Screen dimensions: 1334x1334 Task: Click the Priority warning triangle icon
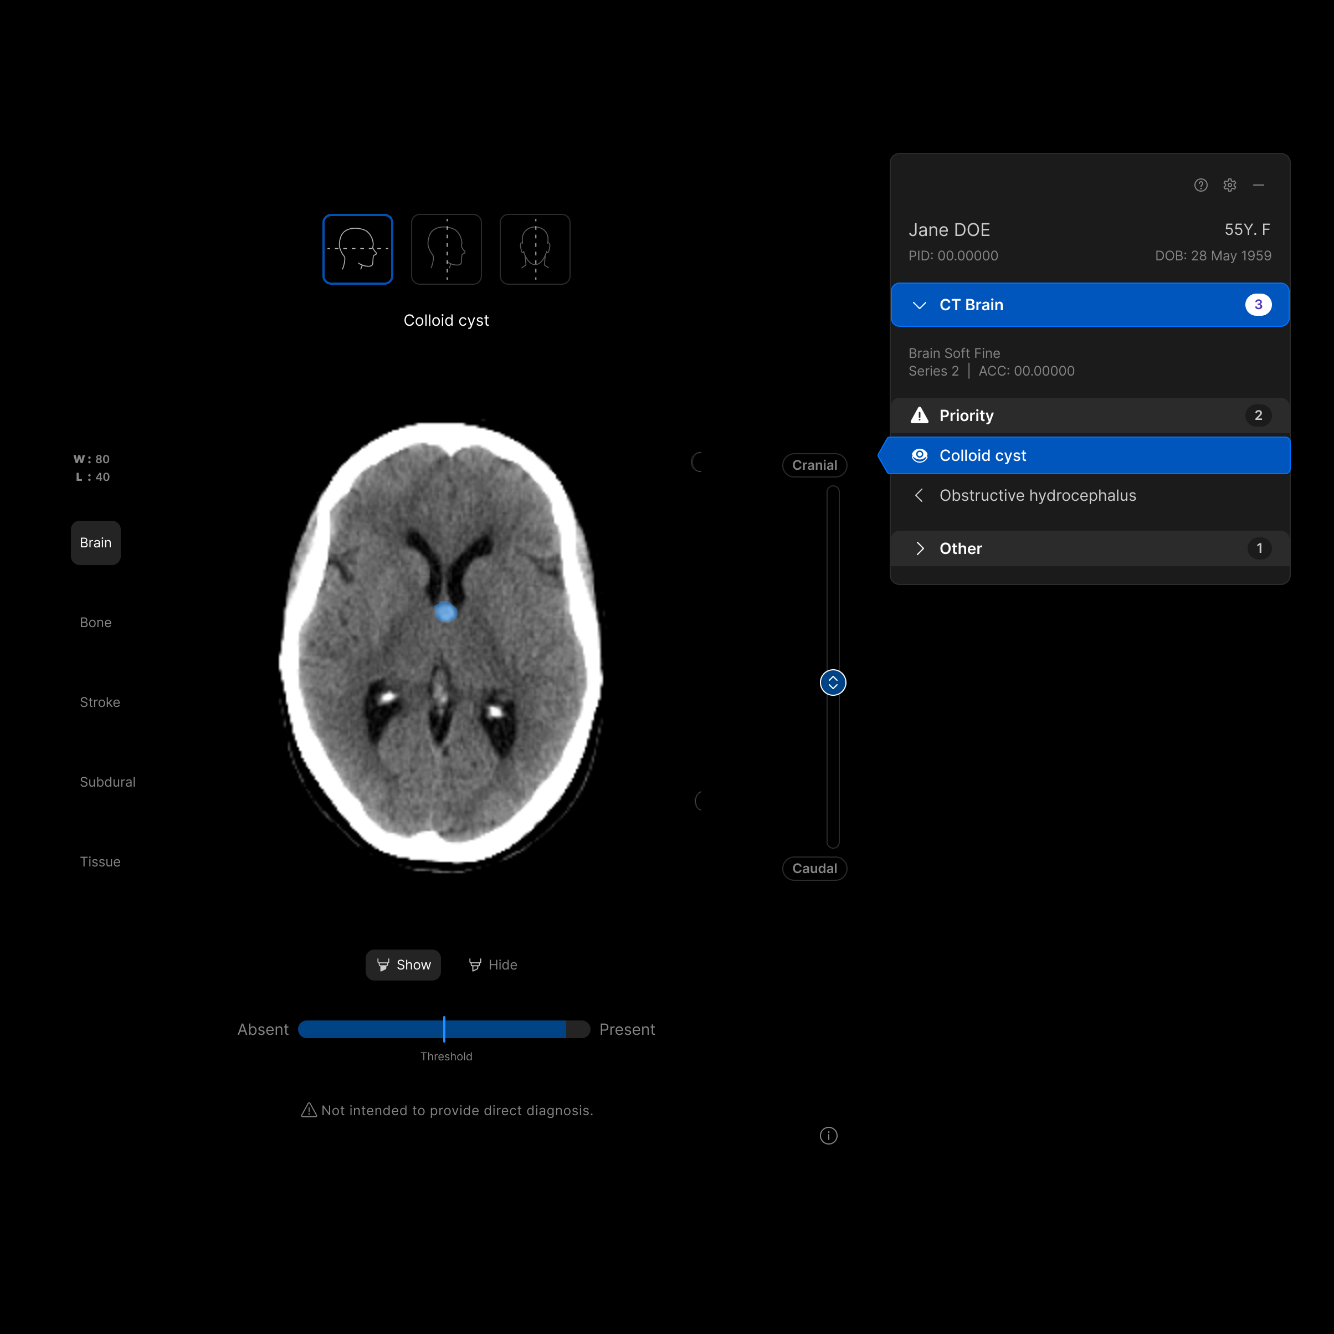920,415
